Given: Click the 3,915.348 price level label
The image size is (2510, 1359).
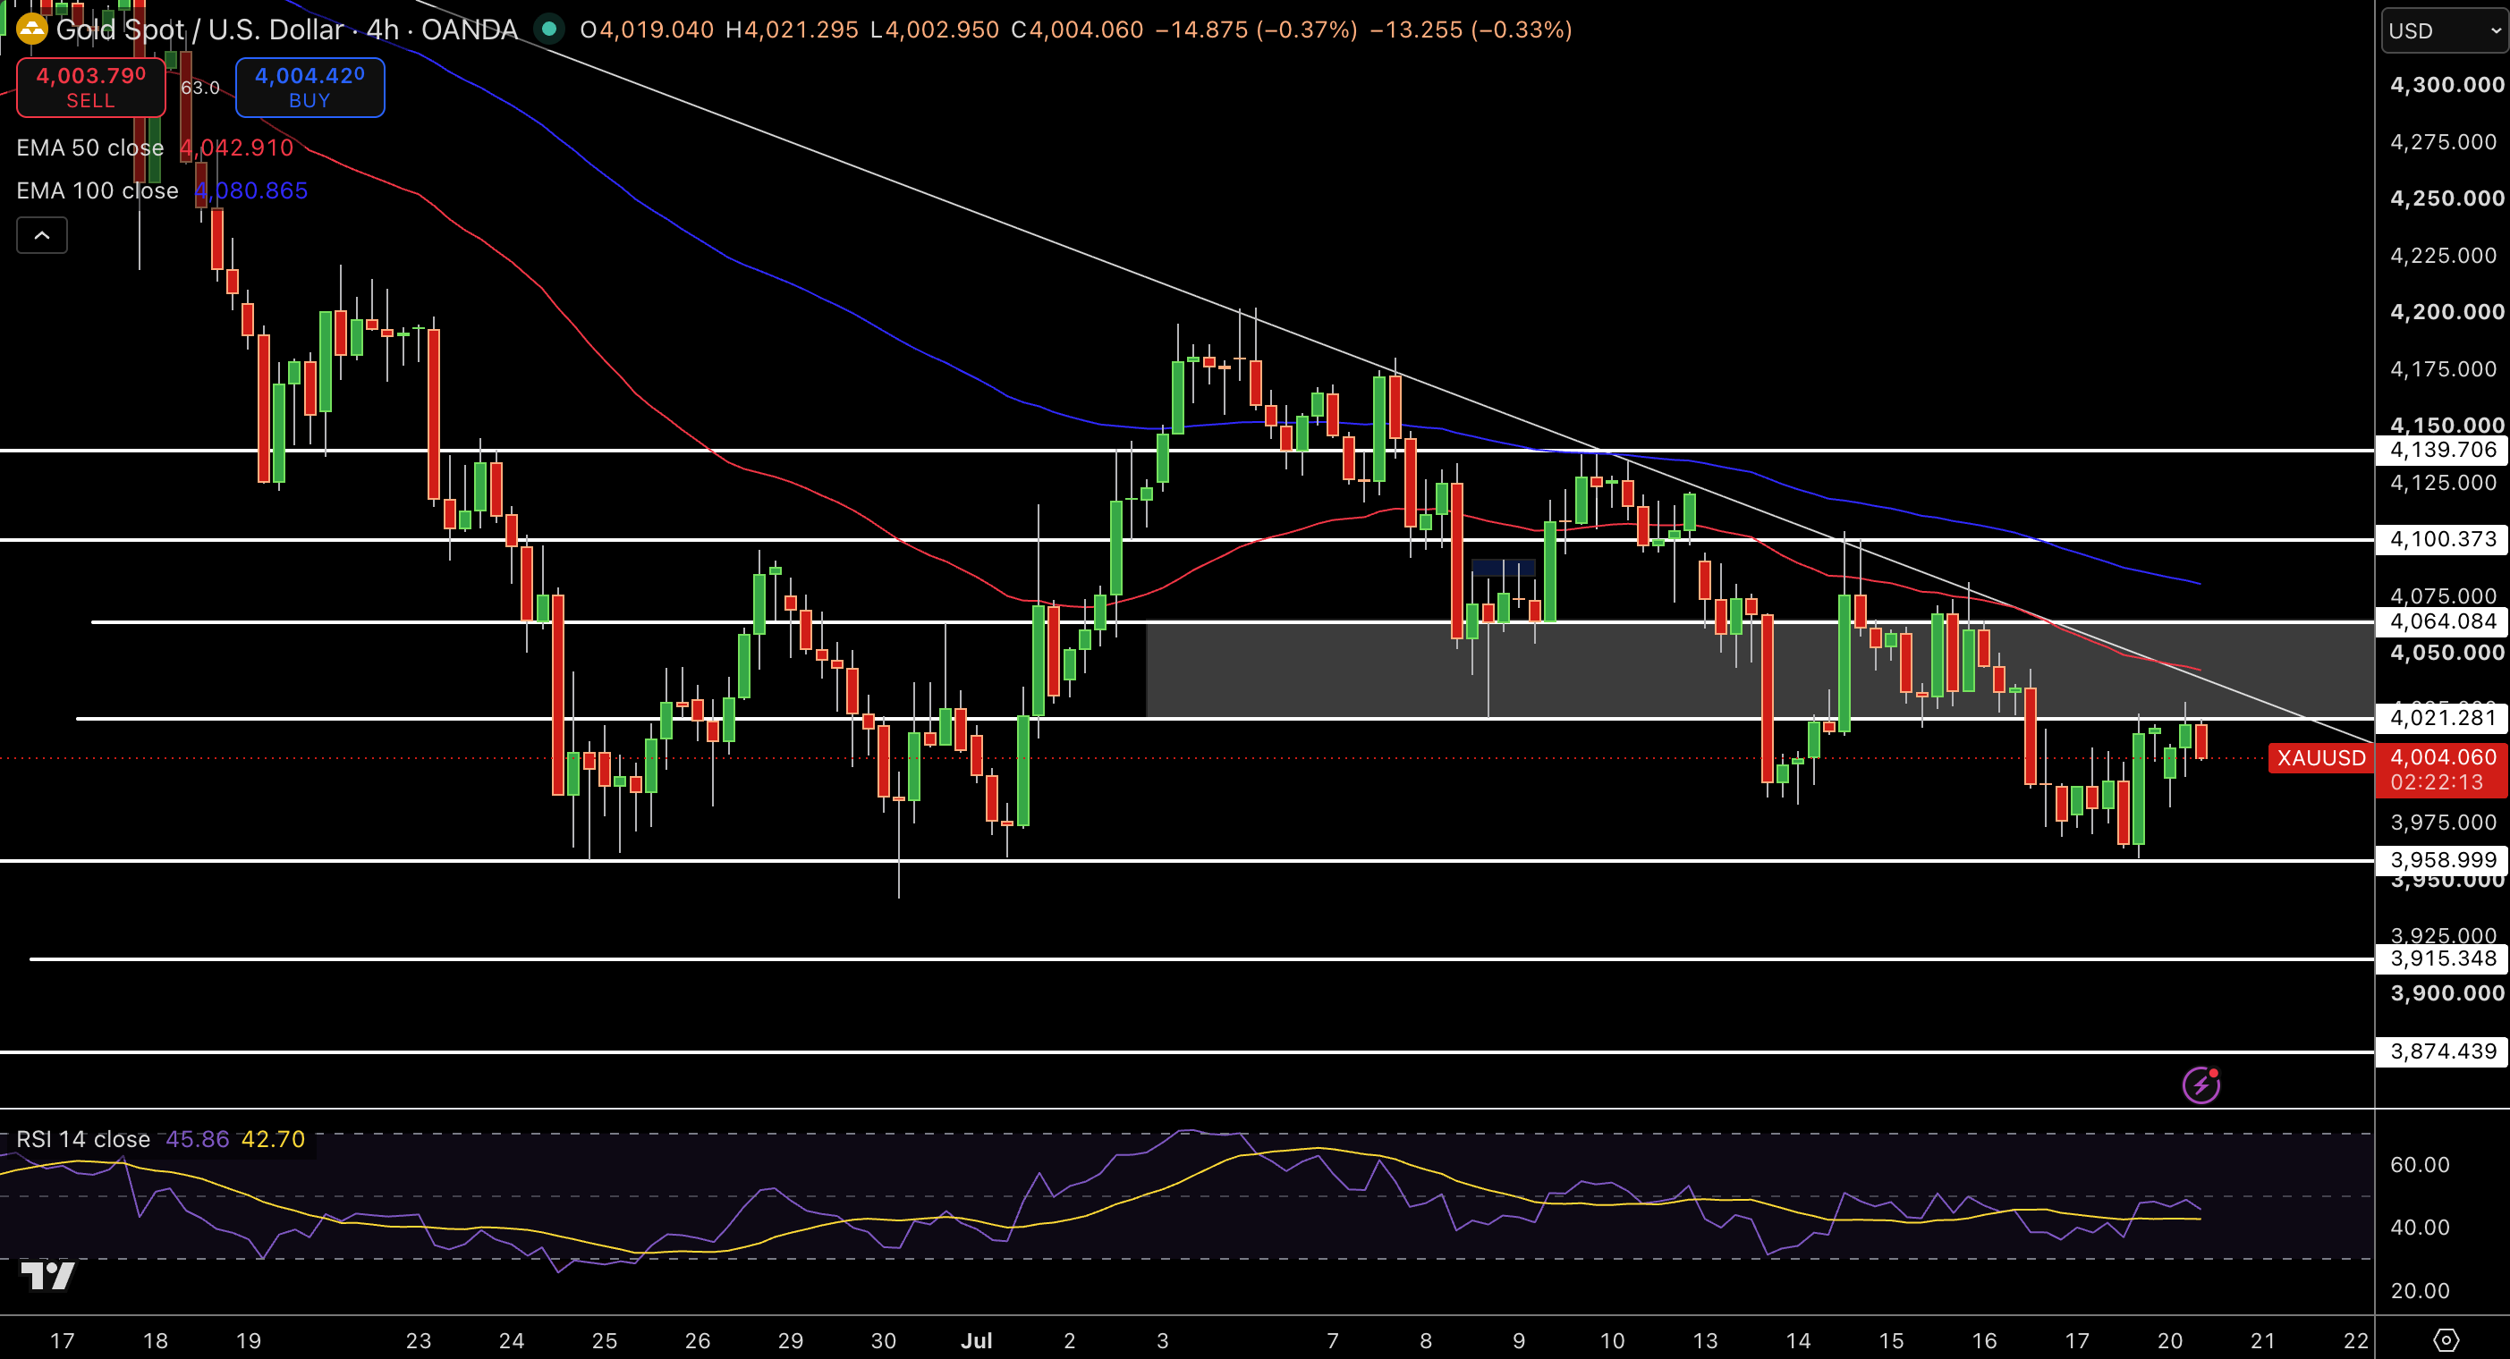Looking at the screenshot, I should pyautogui.click(x=2443, y=958).
